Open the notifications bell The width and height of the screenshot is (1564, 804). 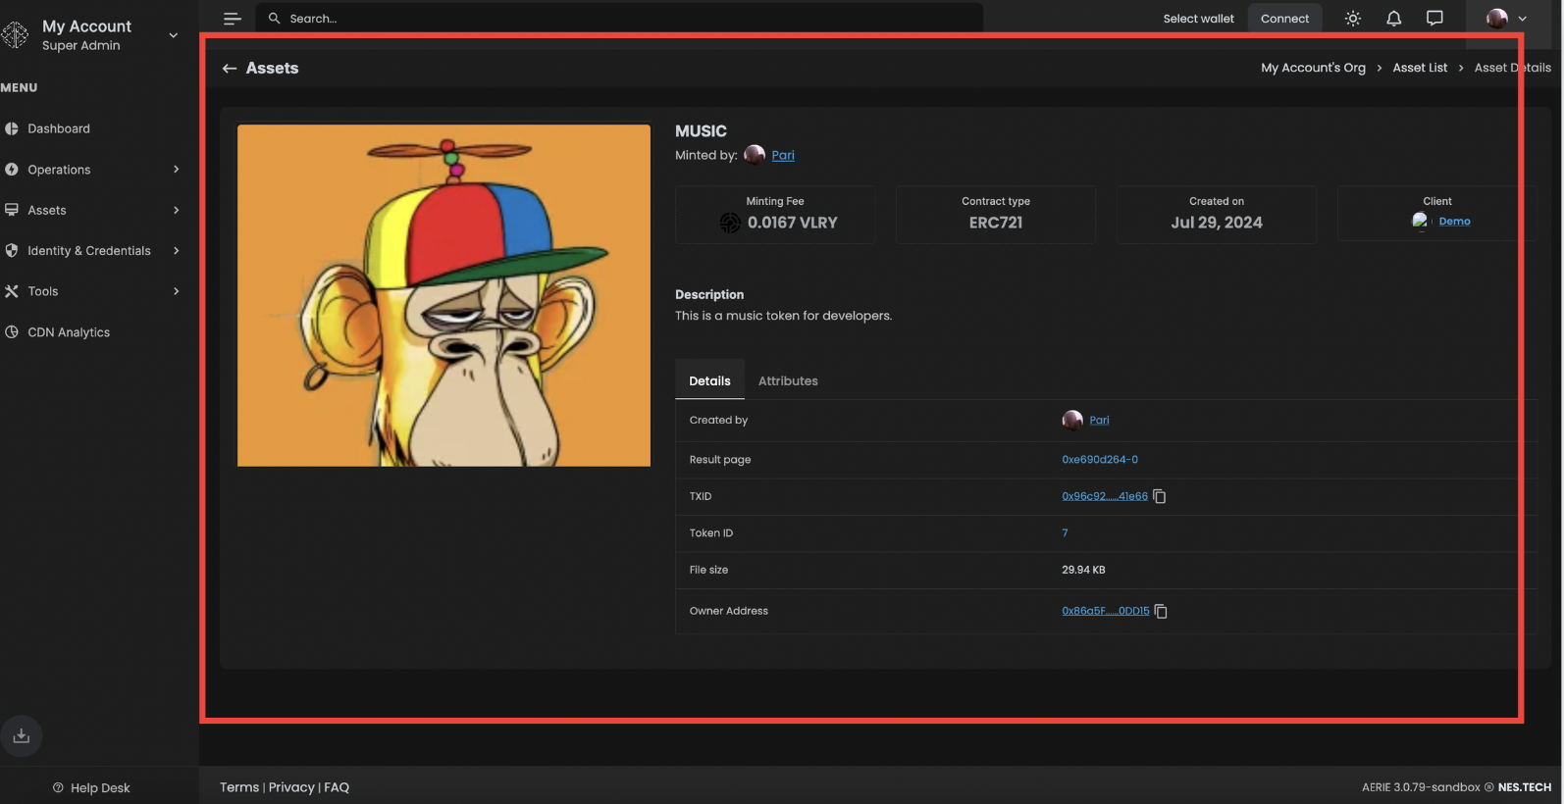[1393, 19]
